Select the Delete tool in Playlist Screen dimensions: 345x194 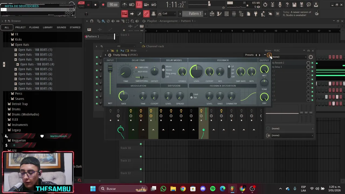pos(108,21)
